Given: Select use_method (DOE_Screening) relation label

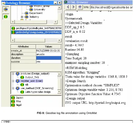Looking at the screenshot, I should click(37, 88).
